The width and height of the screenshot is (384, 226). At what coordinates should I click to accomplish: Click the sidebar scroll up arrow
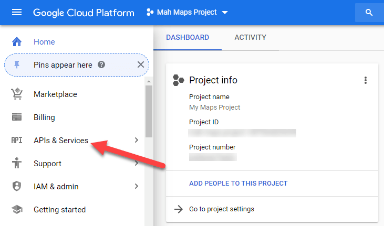click(x=149, y=81)
